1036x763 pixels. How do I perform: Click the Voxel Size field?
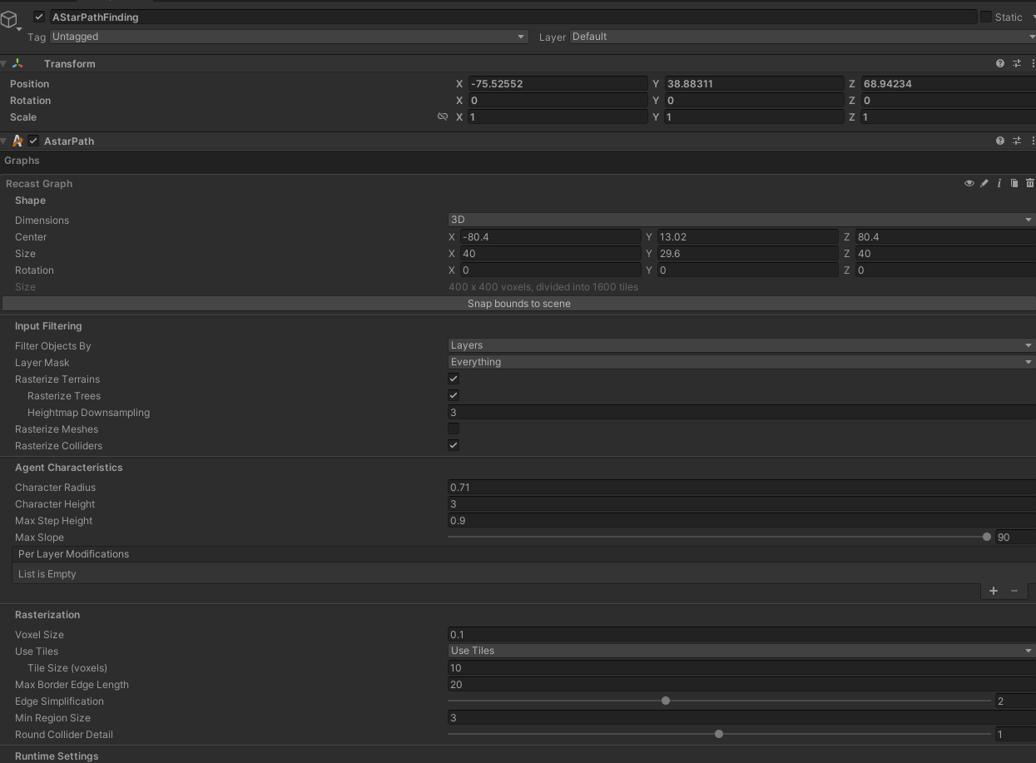point(741,635)
